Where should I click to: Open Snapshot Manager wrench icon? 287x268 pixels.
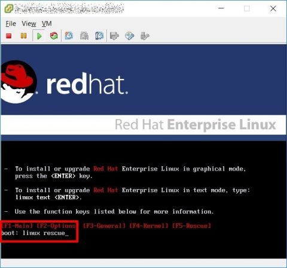click(99, 36)
